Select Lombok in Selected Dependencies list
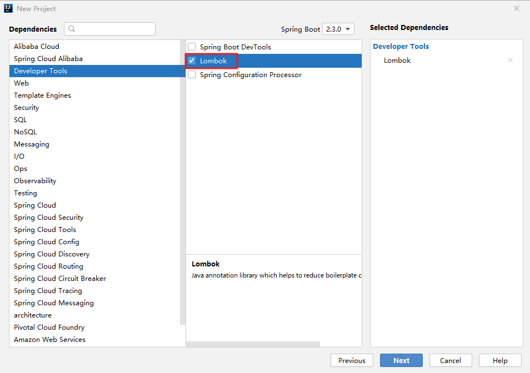 coord(397,60)
